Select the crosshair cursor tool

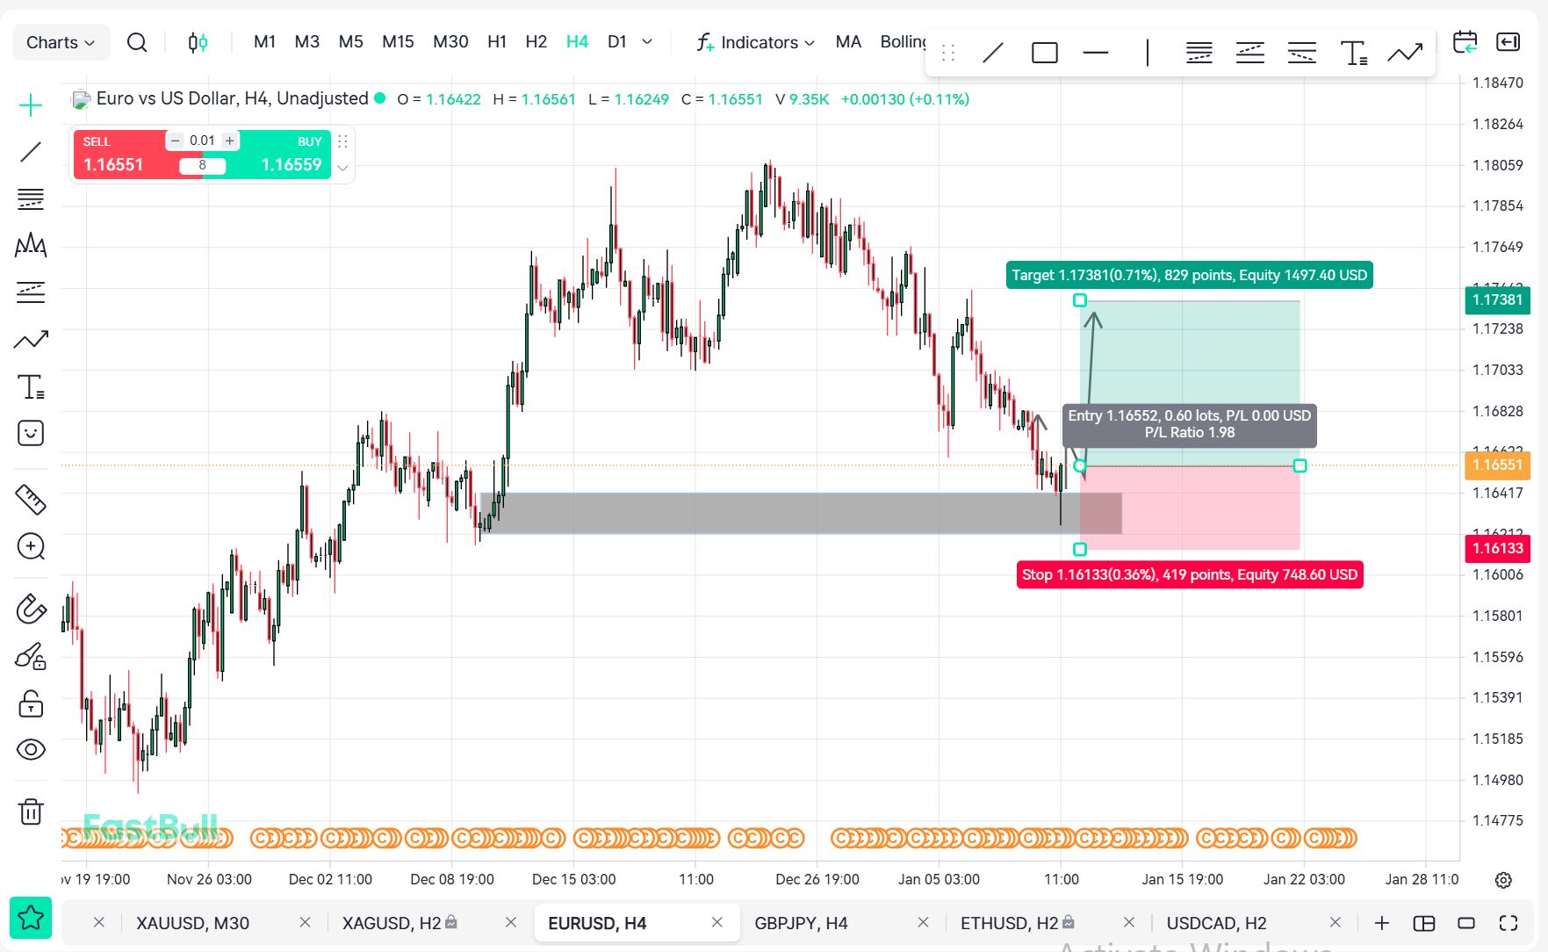(31, 105)
